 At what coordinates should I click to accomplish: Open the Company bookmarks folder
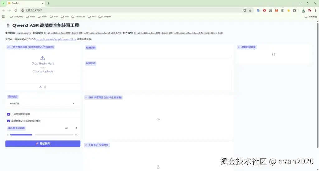point(17,17)
